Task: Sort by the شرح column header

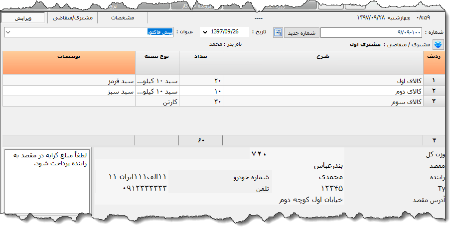Action: tap(323, 63)
